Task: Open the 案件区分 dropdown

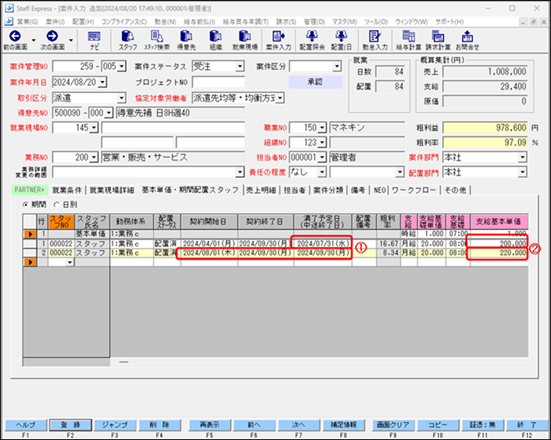Action: point(337,66)
